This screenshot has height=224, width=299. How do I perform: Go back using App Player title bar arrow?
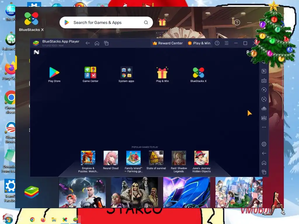pyautogui.click(x=88, y=43)
